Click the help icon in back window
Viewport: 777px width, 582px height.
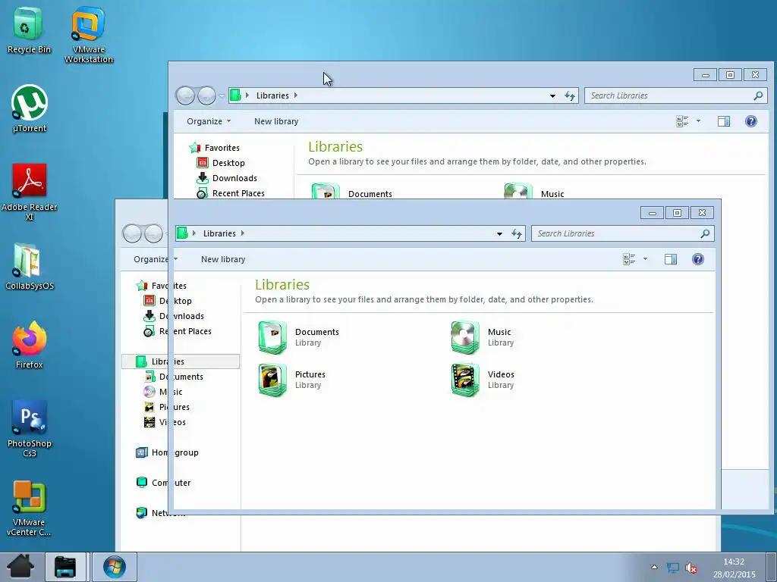[750, 121]
